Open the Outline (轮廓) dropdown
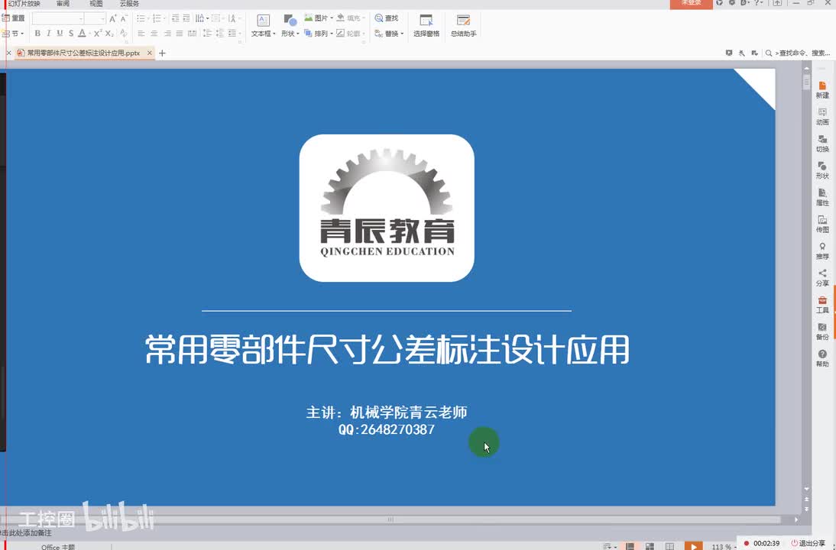This screenshot has height=550, width=836. 350,33
